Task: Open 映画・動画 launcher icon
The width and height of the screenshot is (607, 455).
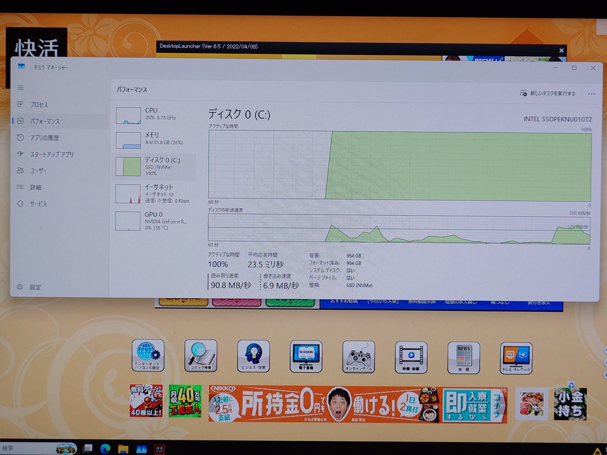Action: [x=411, y=357]
